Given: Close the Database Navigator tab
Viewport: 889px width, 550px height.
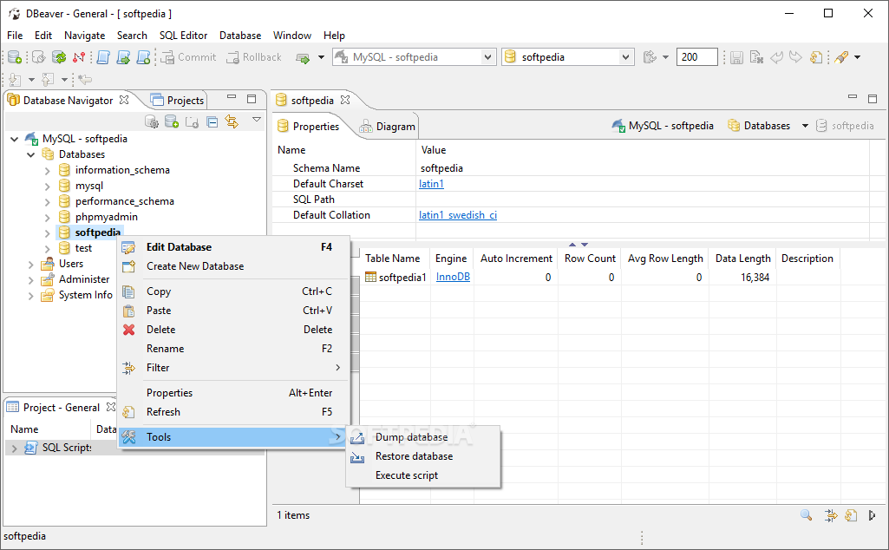Looking at the screenshot, I should coord(124,100).
